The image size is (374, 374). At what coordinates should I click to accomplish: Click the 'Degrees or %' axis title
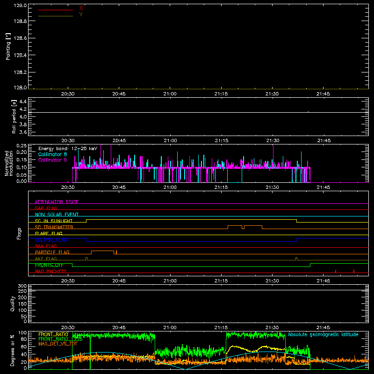click(x=13, y=350)
